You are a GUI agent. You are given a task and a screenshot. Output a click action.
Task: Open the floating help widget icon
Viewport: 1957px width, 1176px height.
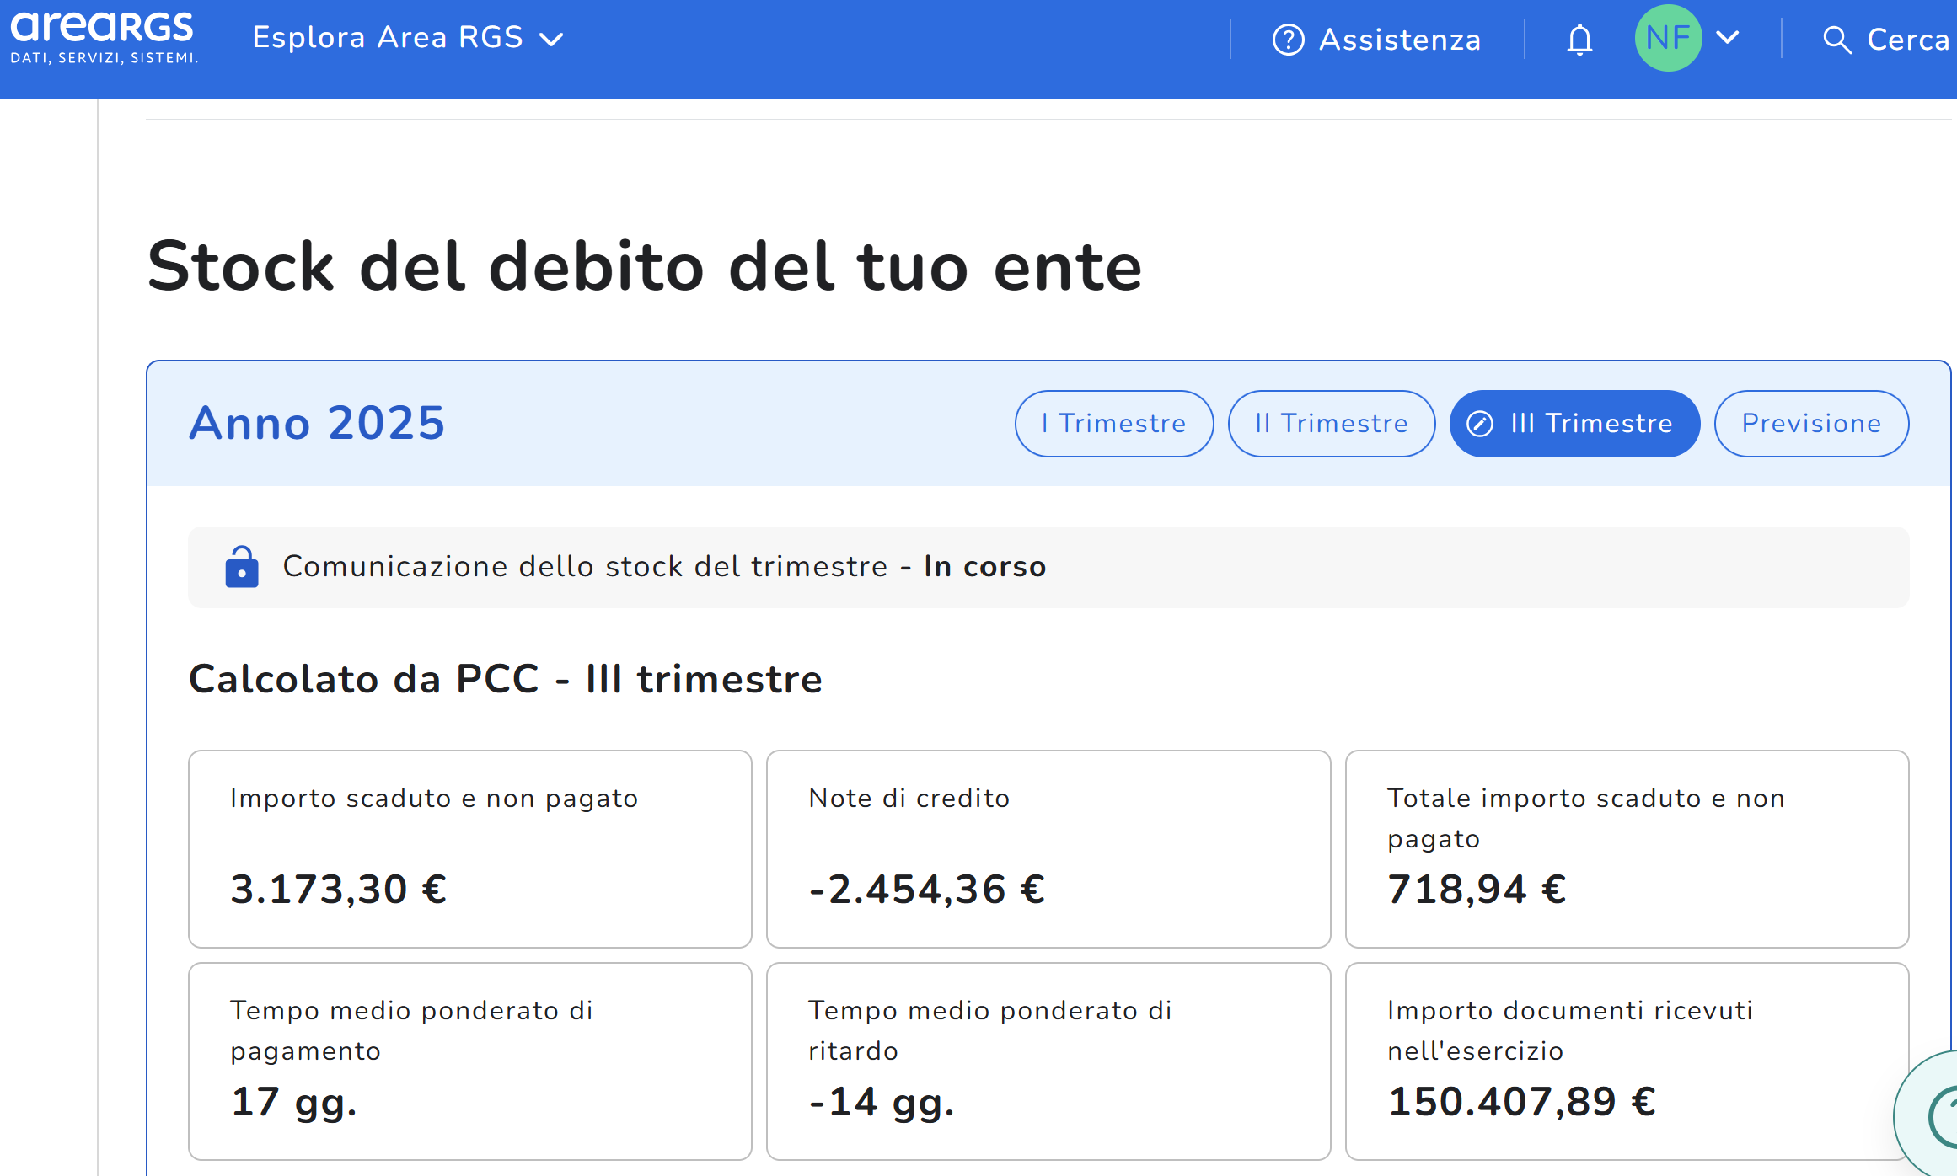pos(1938,1116)
